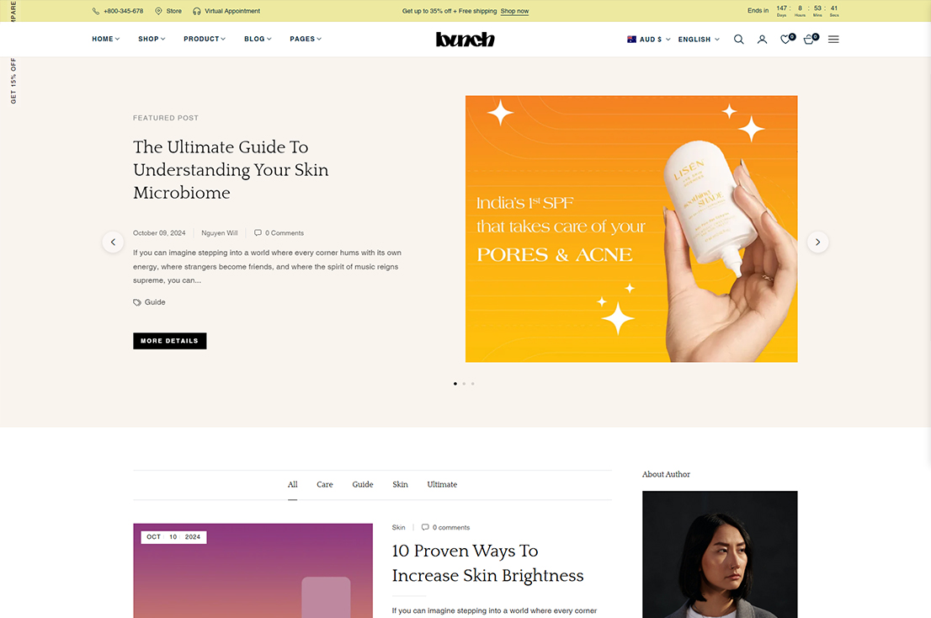Screen dimensions: 931x618
Task: Open the user account icon
Action: [x=763, y=40]
